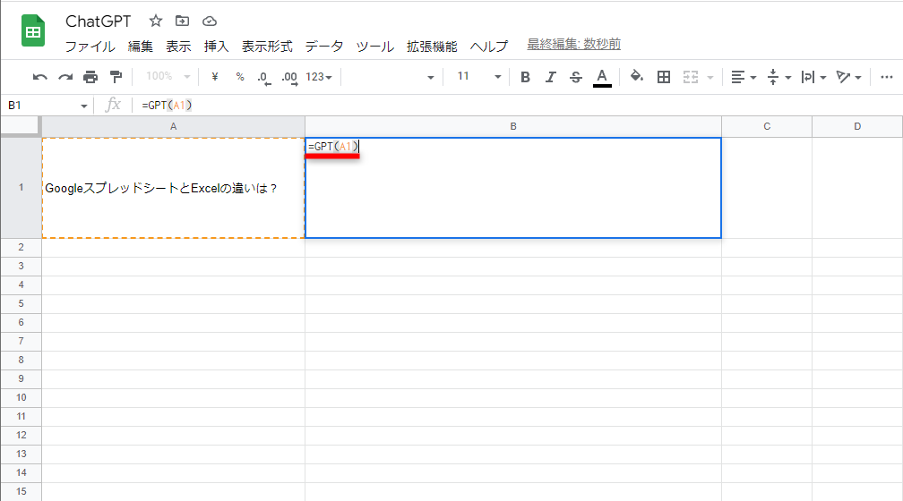This screenshot has height=501, width=903.
Task: Open the horizontal align dropdown
Action: pos(744,77)
